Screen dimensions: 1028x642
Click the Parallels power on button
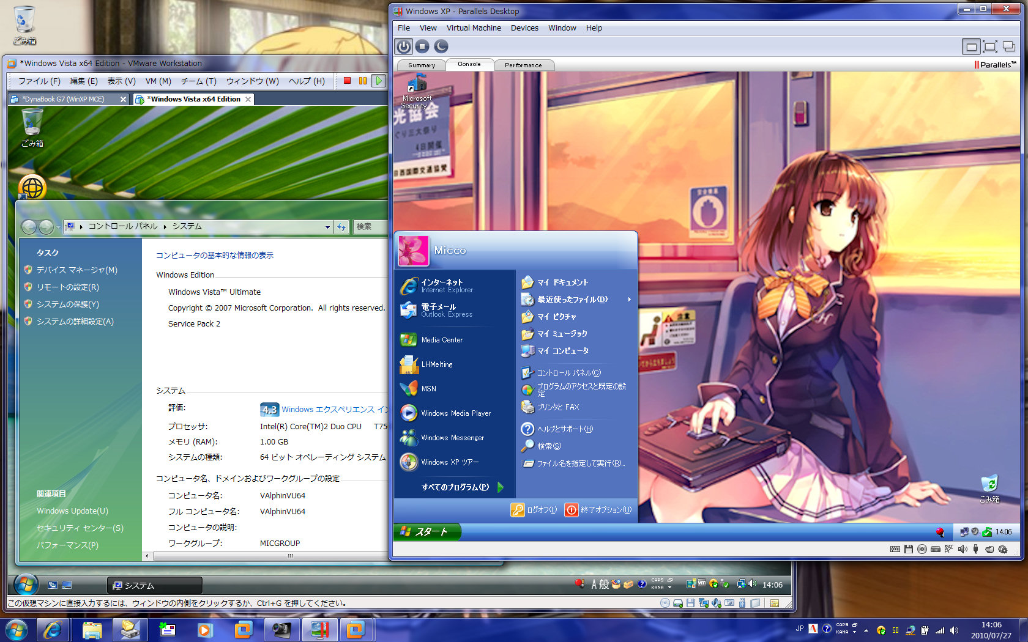click(403, 46)
